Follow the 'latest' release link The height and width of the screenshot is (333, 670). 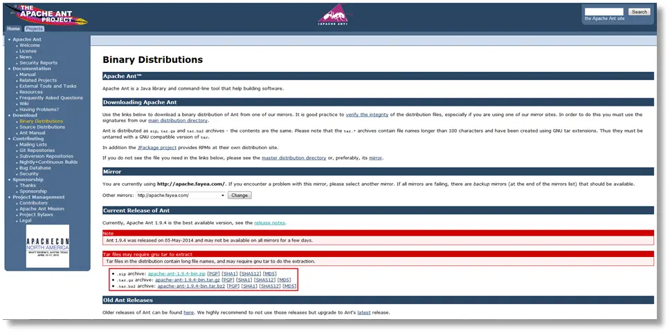[x=364, y=312]
